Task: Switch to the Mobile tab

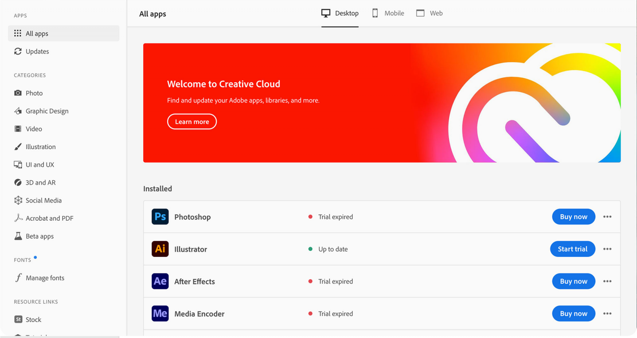Action: click(388, 13)
